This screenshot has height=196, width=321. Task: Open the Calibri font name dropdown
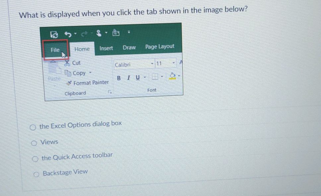click(152, 64)
